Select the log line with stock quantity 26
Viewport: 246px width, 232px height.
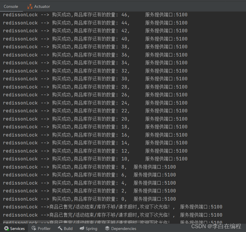coord(95,95)
